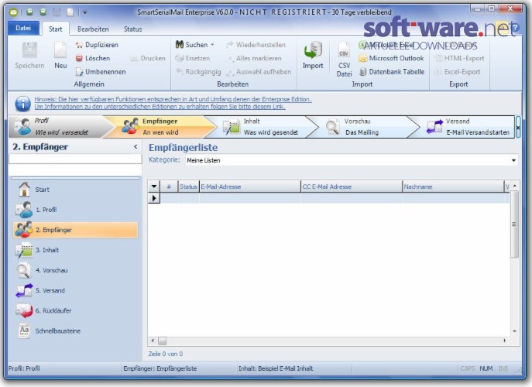Click Auswahl aufheben
The height and width of the screenshot is (387, 532).
coord(259,72)
